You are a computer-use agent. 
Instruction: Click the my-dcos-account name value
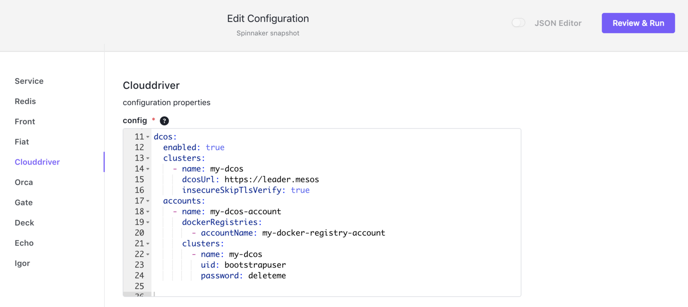tap(246, 212)
